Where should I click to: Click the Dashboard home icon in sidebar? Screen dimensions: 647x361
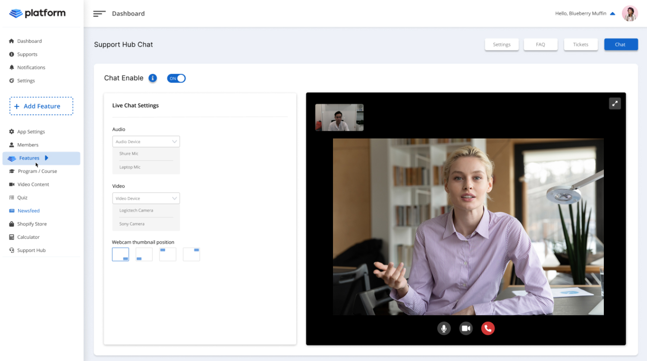(12, 41)
